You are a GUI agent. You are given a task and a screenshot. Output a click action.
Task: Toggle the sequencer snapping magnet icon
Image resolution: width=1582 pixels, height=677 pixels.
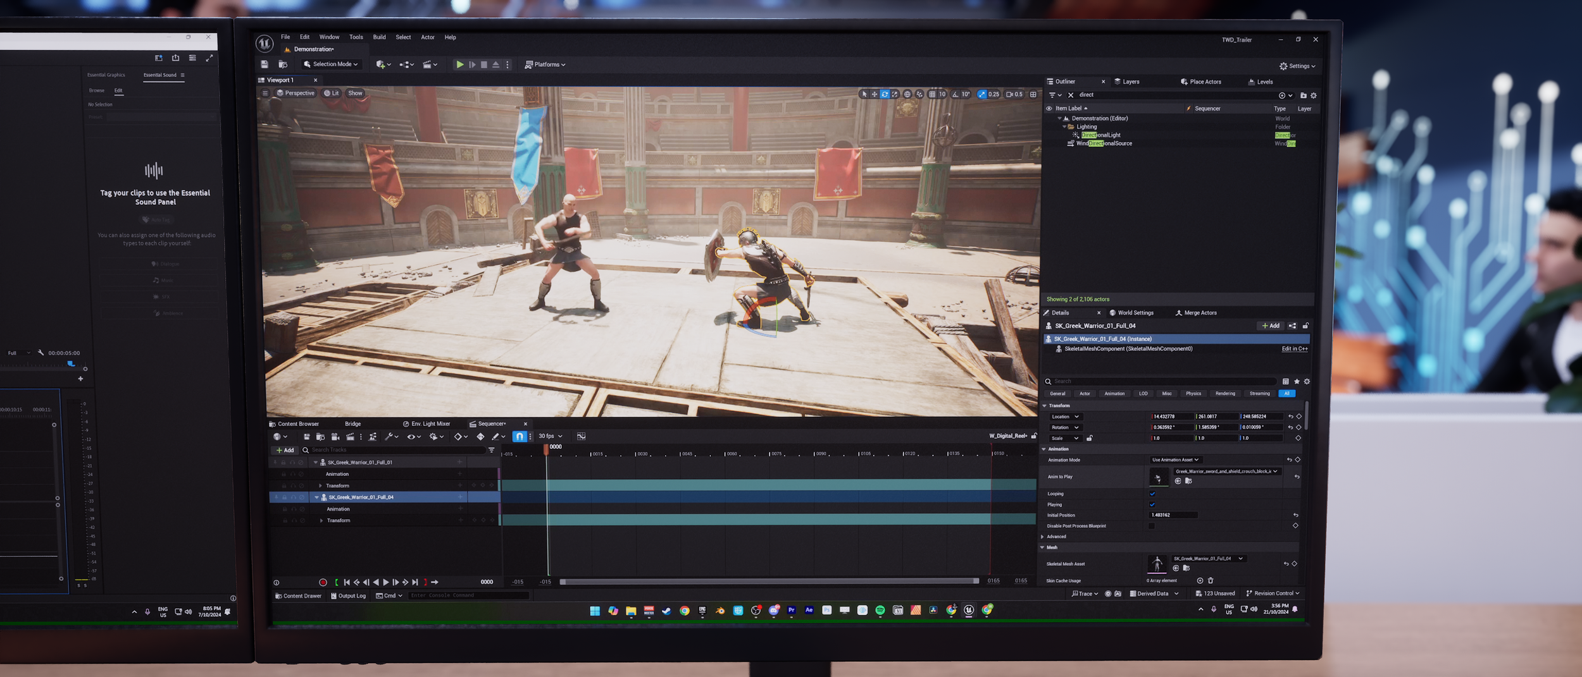519,436
